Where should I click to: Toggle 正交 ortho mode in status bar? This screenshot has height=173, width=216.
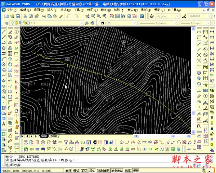tap(84, 170)
